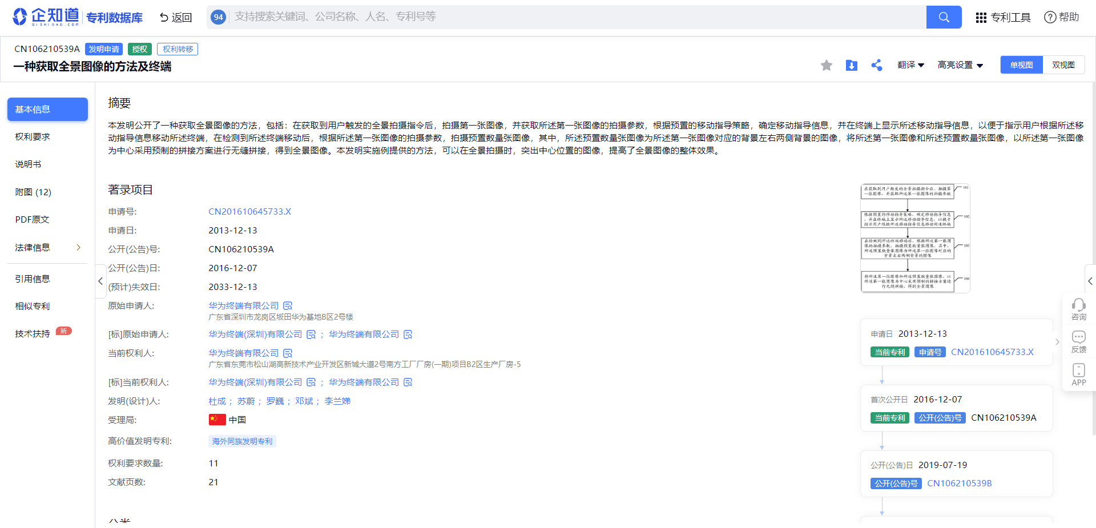1096x528 pixels.
Task: Click original applicant name 华为终端有限公司
Action: [x=244, y=306]
